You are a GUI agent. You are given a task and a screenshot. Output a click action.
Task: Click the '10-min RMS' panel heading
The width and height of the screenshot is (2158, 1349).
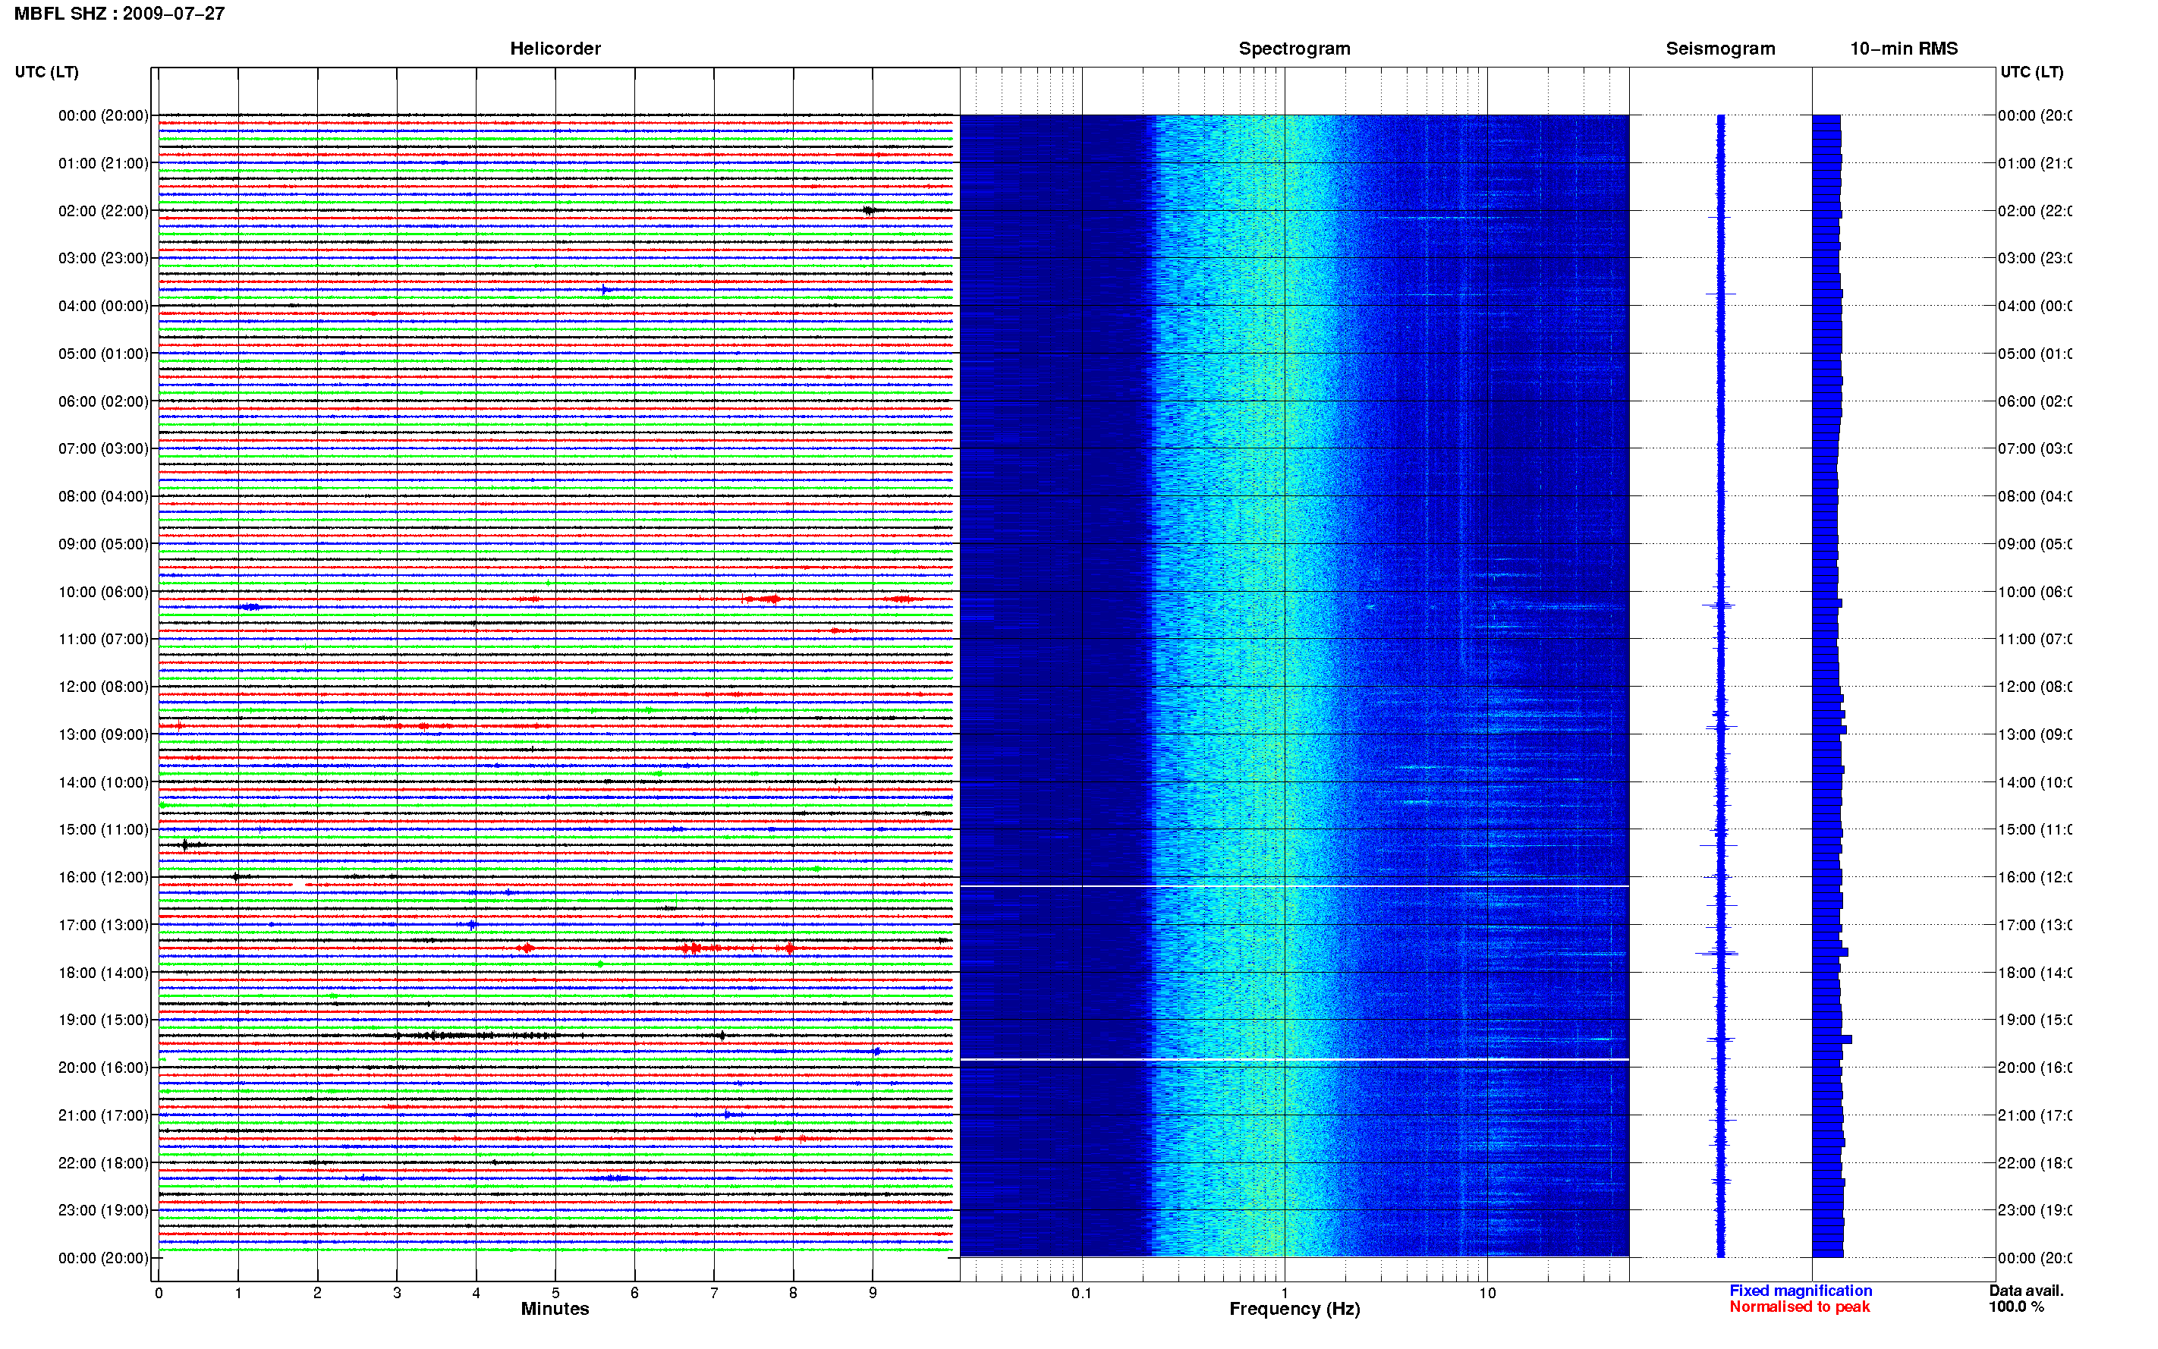[1903, 49]
